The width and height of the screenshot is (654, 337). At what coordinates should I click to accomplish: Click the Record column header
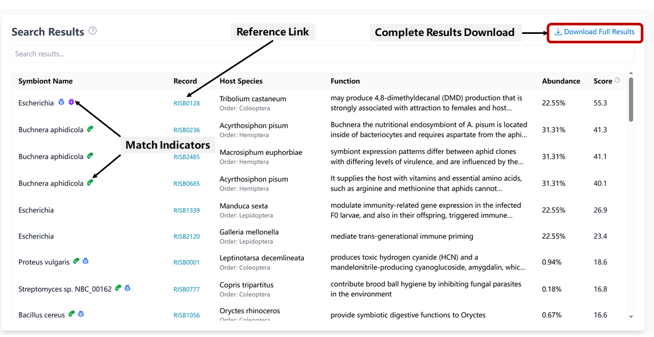click(185, 81)
